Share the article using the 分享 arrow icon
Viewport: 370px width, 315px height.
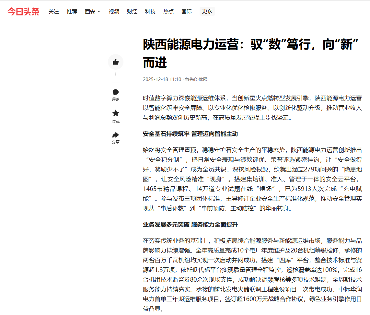point(116,135)
